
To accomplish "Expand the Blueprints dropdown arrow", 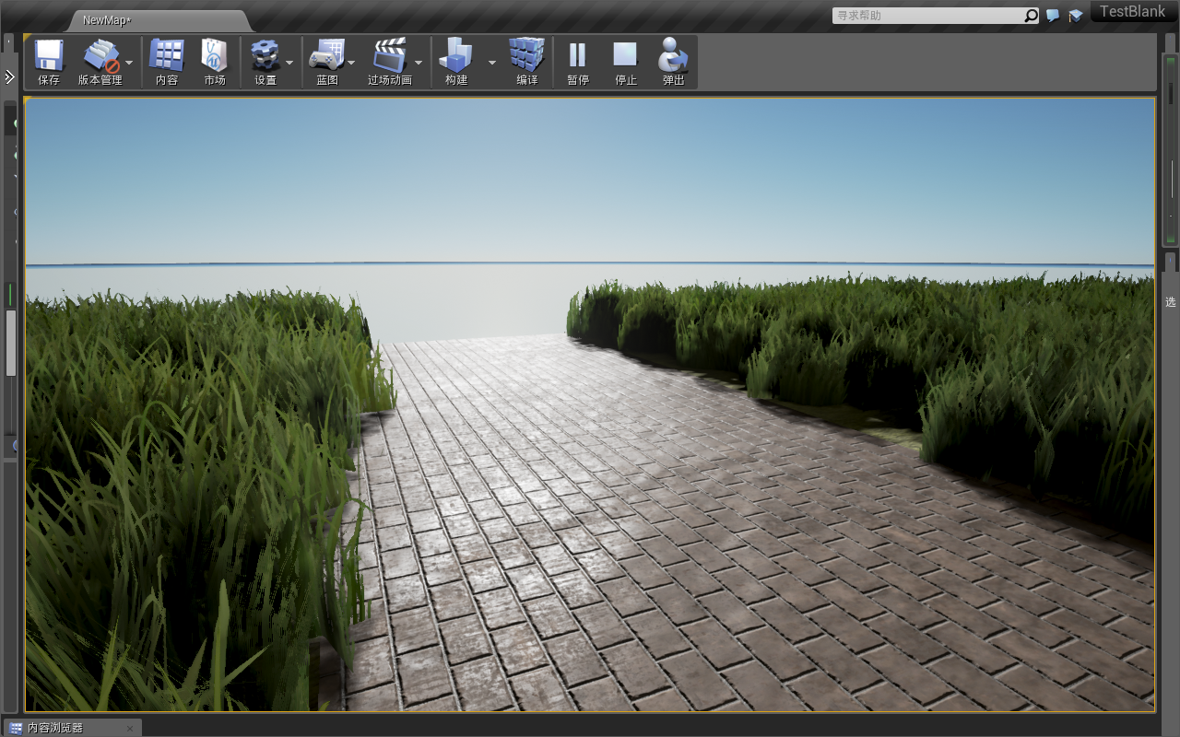I will click(351, 63).
